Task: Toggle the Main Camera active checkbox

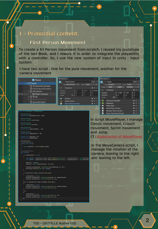Action: tap(64, 82)
